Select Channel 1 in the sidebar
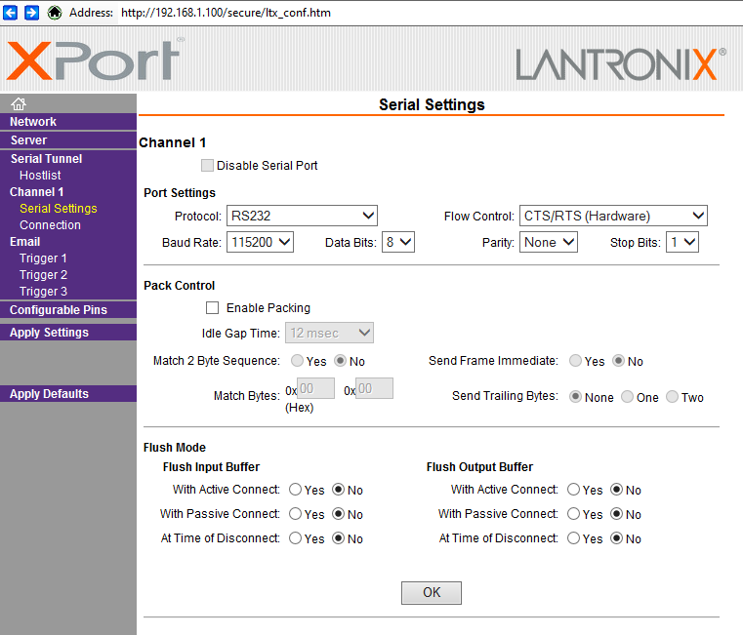Image resolution: width=743 pixels, height=635 pixels. point(36,192)
